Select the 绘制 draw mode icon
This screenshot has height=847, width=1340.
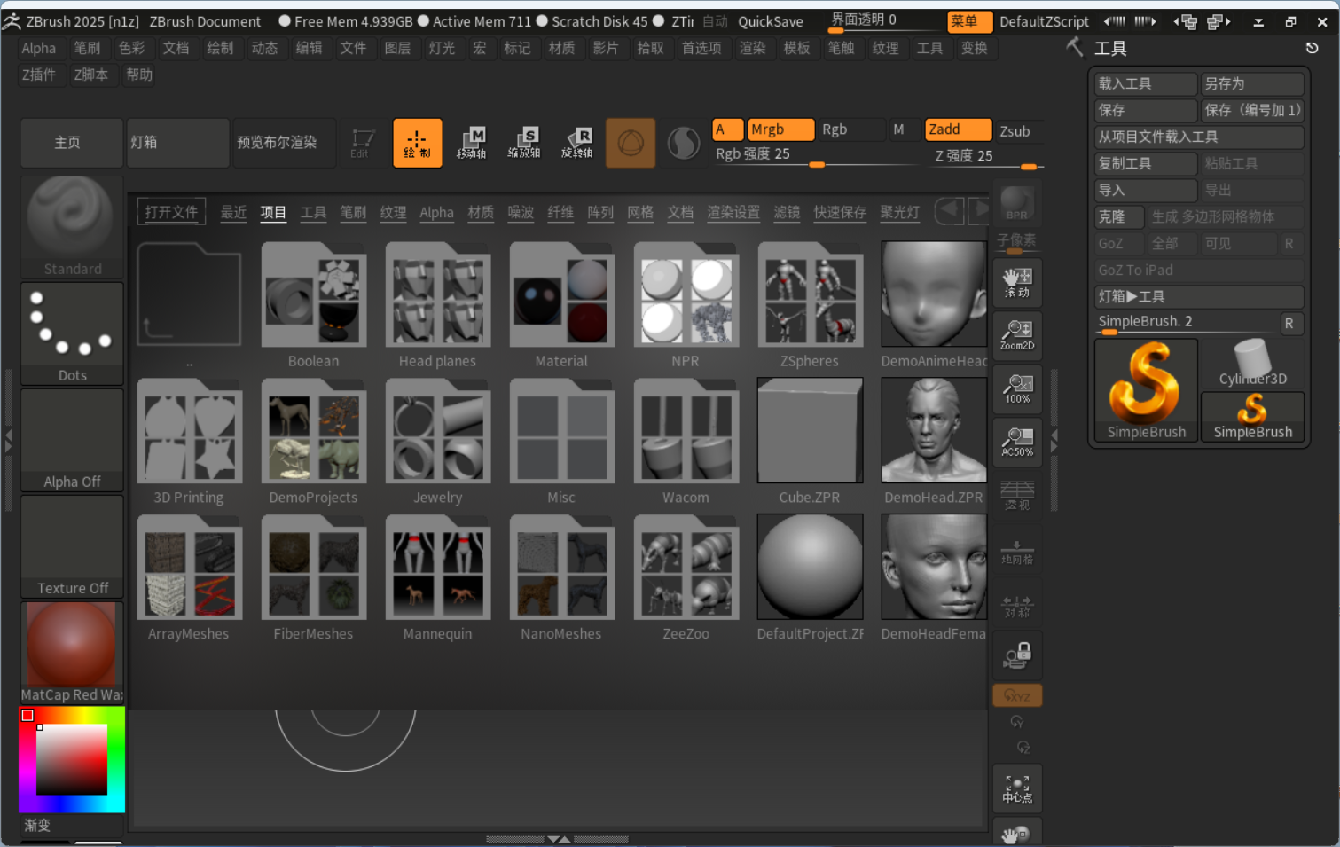tap(418, 143)
